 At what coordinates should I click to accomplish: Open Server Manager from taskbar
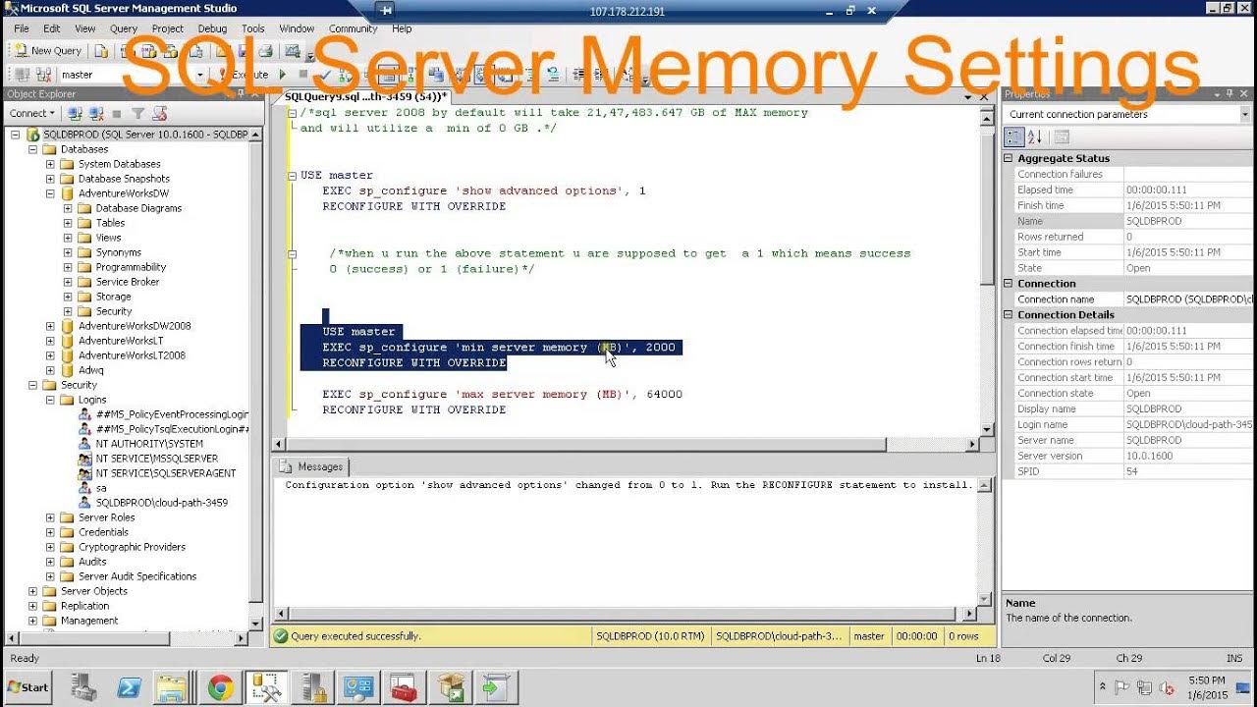(84, 687)
